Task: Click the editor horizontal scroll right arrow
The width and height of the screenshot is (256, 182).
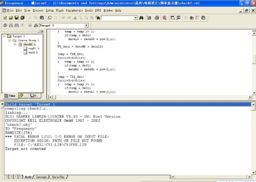Action: click(x=250, y=97)
